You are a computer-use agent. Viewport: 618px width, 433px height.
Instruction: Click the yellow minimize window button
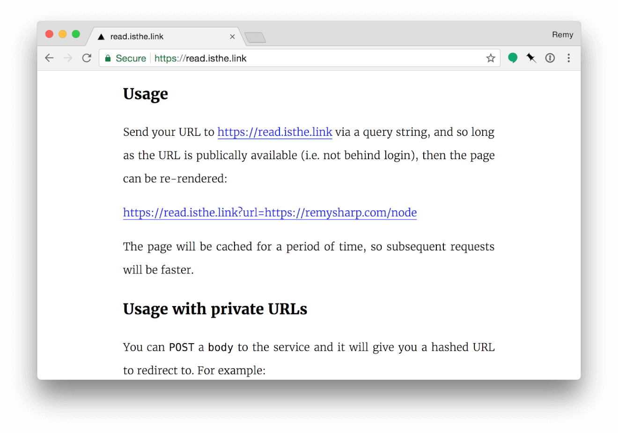[x=62, y=34]
